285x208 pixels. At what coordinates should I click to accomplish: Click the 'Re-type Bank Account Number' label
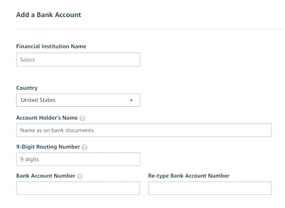tap(189, 176)
